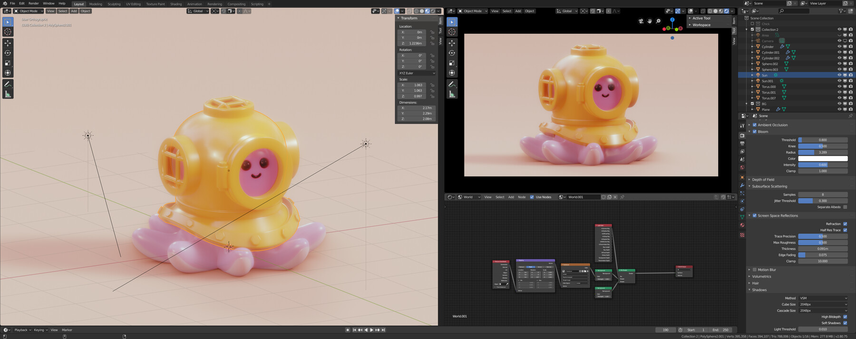Screen dimensions: 856x339
Task: Select the Annotate tool in the left viewport
Action: pyautogui.click(x=8, y=85)
